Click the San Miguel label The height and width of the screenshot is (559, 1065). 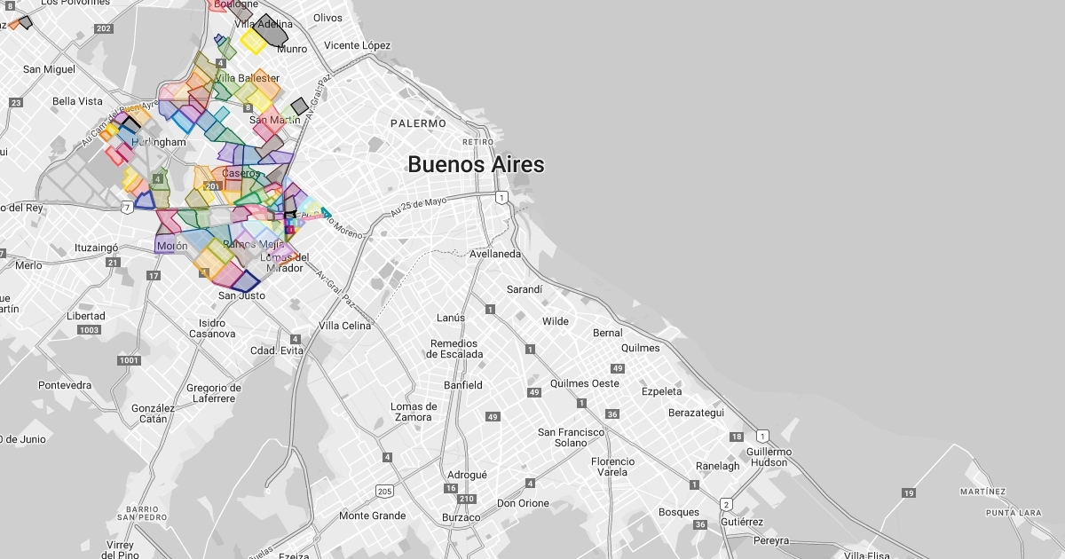pos(49,69)
